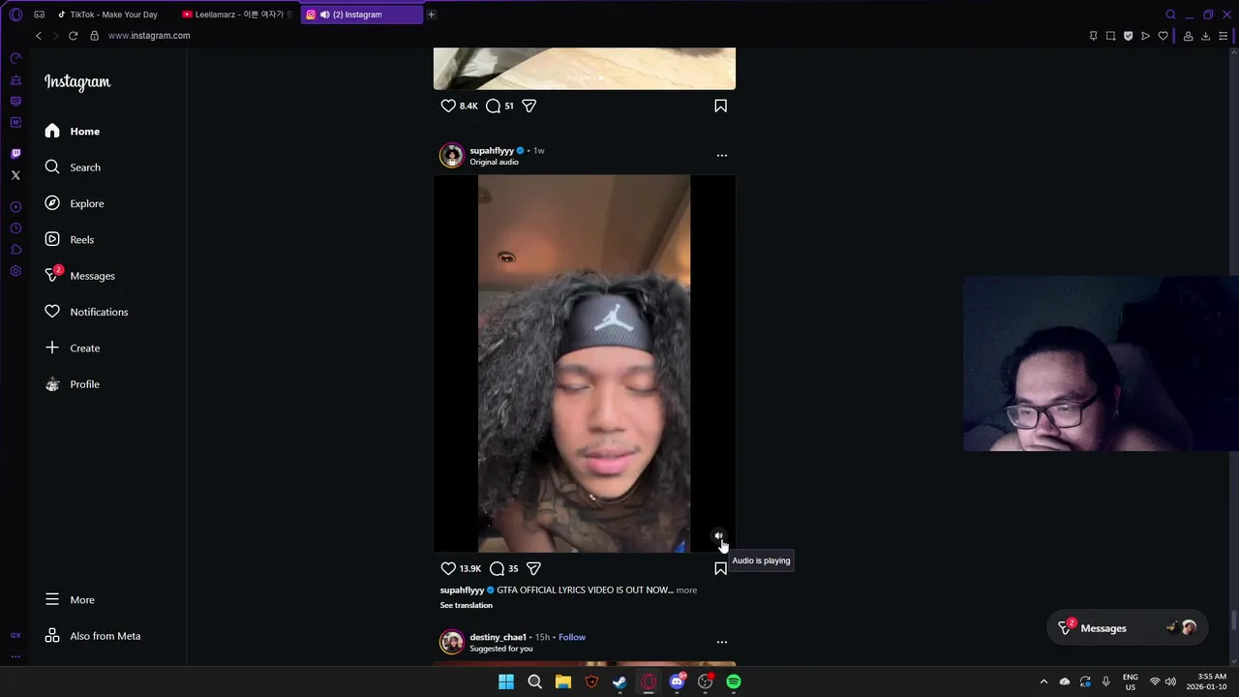Open the floating Messages panel at bottom right
This screenshot has width=1239, height=697.
pyautogui.click(x=1128, y=628)
